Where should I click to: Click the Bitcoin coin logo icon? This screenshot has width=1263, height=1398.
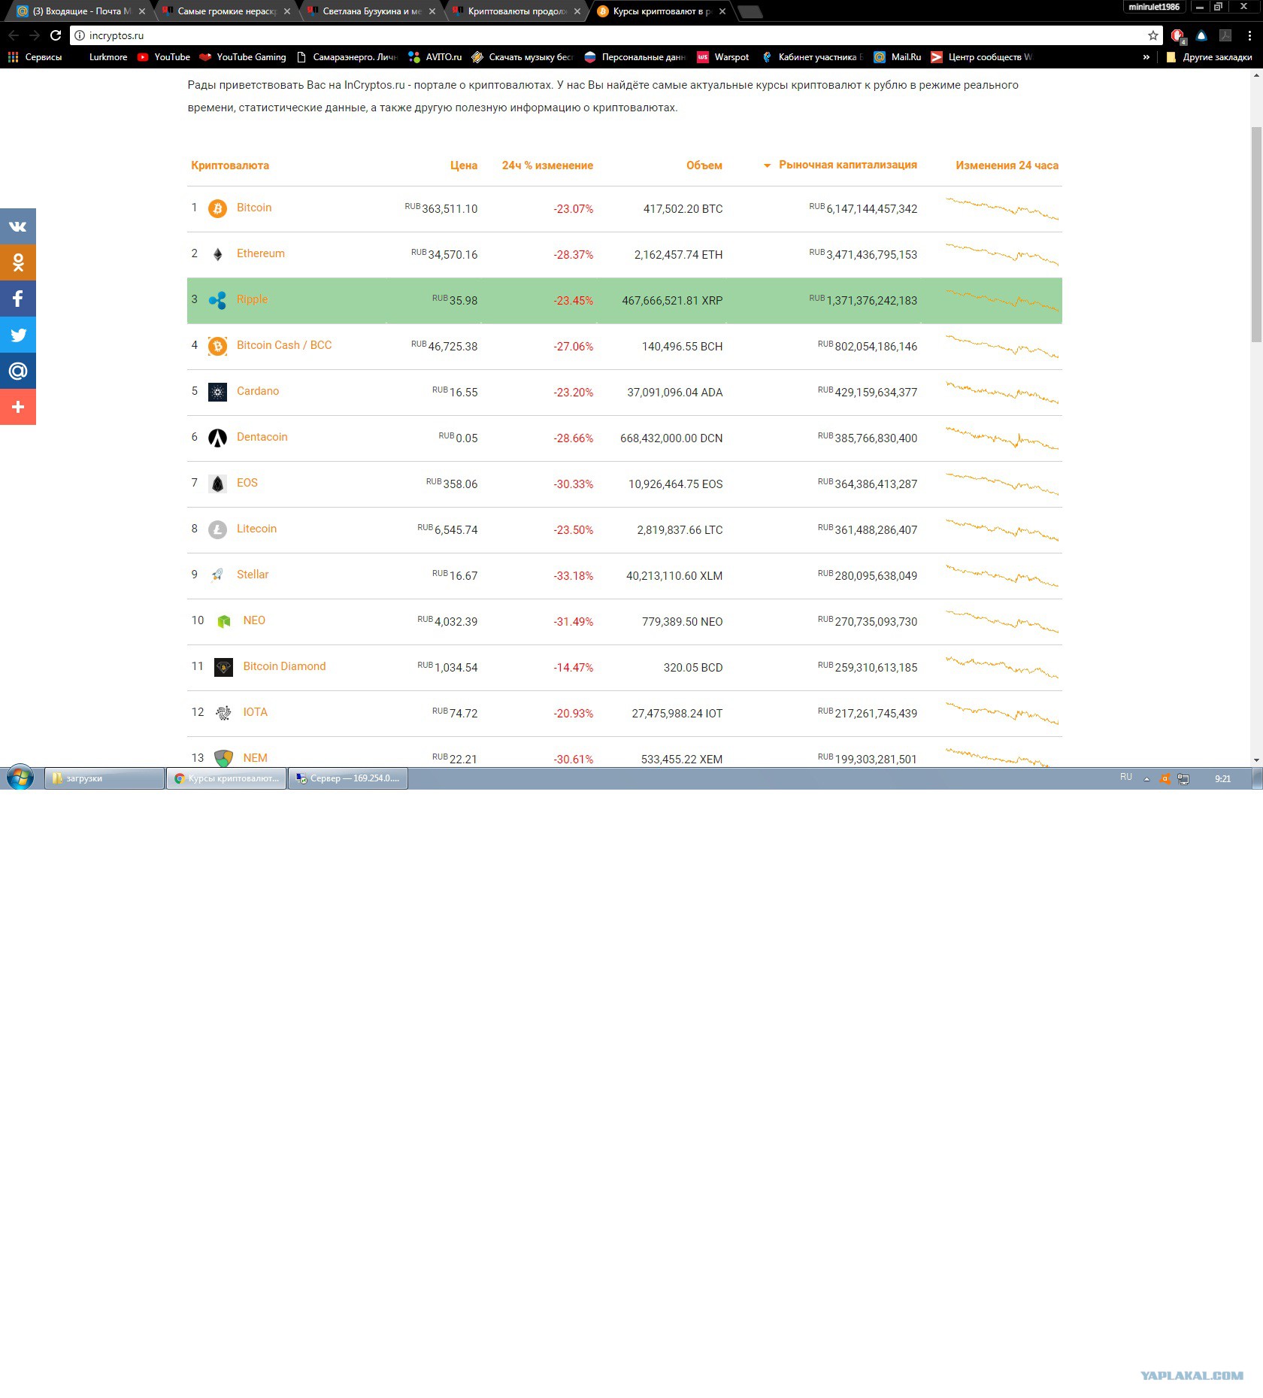pyautogui.click(x=217, y=208)
